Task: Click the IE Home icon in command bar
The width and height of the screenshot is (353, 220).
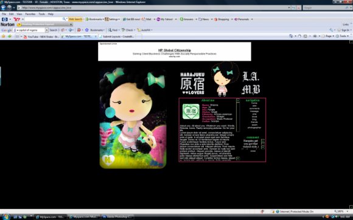Action: click(x=291, y=36)
